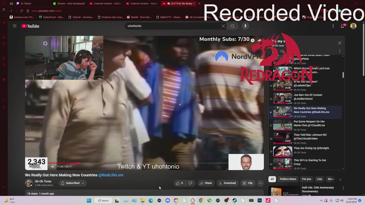Open the @RealLifeLore channel link
The height and width of the screenshot is (205, 365).
(111, 175)
